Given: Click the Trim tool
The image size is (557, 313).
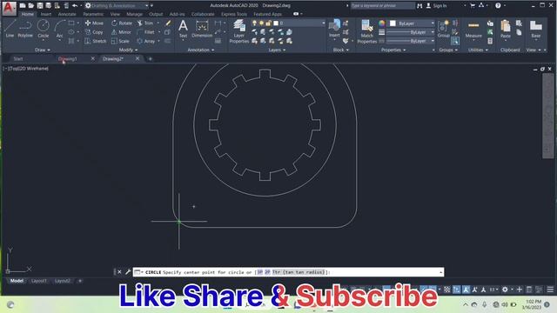Looking at the screenshot, I should pos(145,23).
